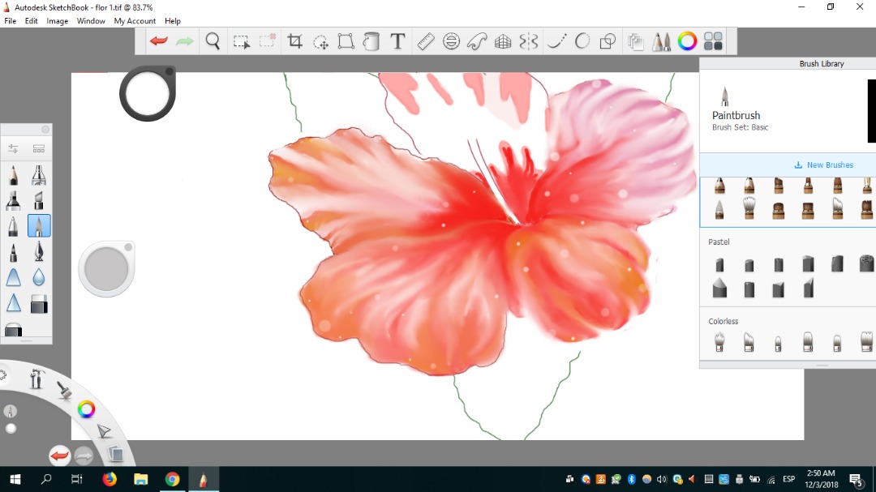Select the hard Eraser brush

[39, 305]
